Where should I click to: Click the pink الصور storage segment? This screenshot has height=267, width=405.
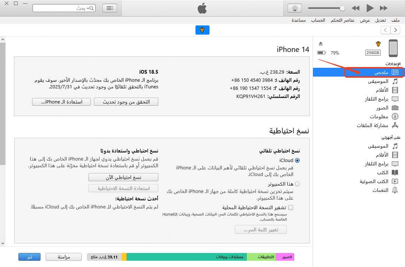pyautogui.click(x=285, y=257)
